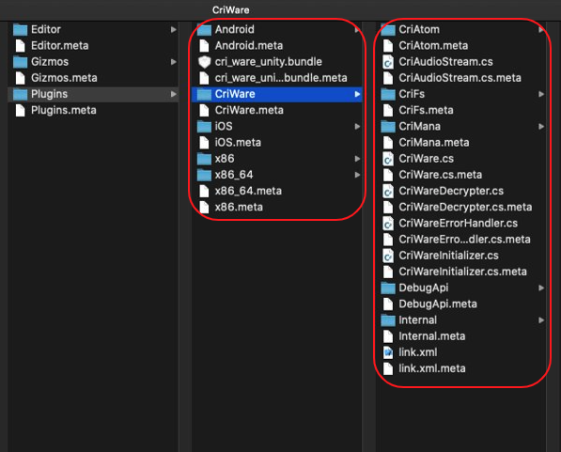Click the Android.meta document icon
Viewport: 561px width, 452px height.
pos(204,46)
